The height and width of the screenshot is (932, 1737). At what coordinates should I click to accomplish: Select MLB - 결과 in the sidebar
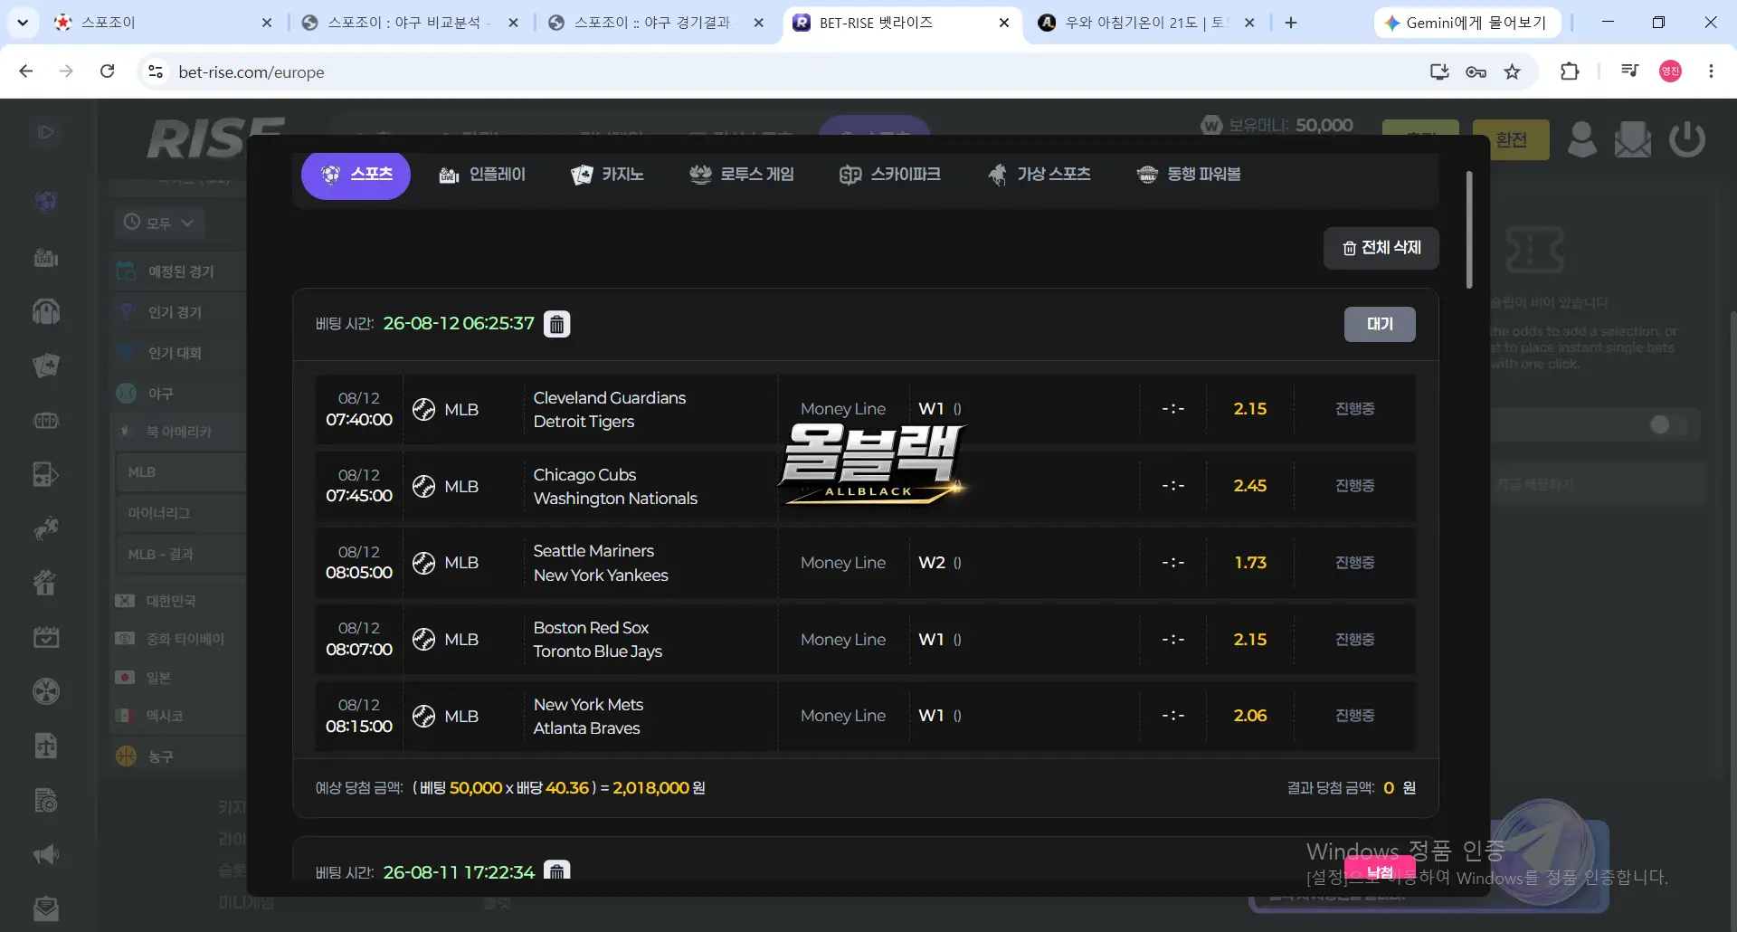[x=181, y=554]
